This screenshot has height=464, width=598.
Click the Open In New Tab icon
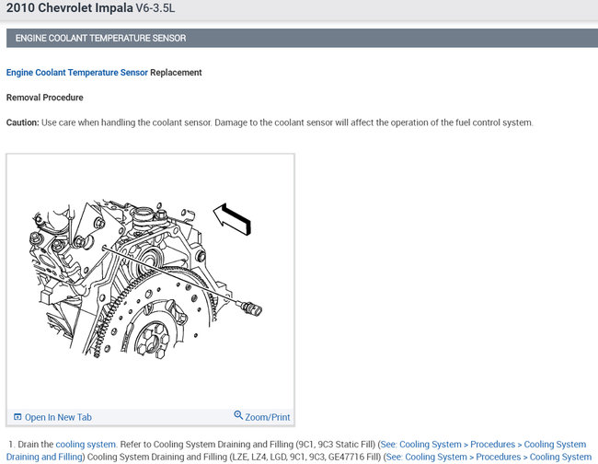pyautogui.click(x=17, y=417)
